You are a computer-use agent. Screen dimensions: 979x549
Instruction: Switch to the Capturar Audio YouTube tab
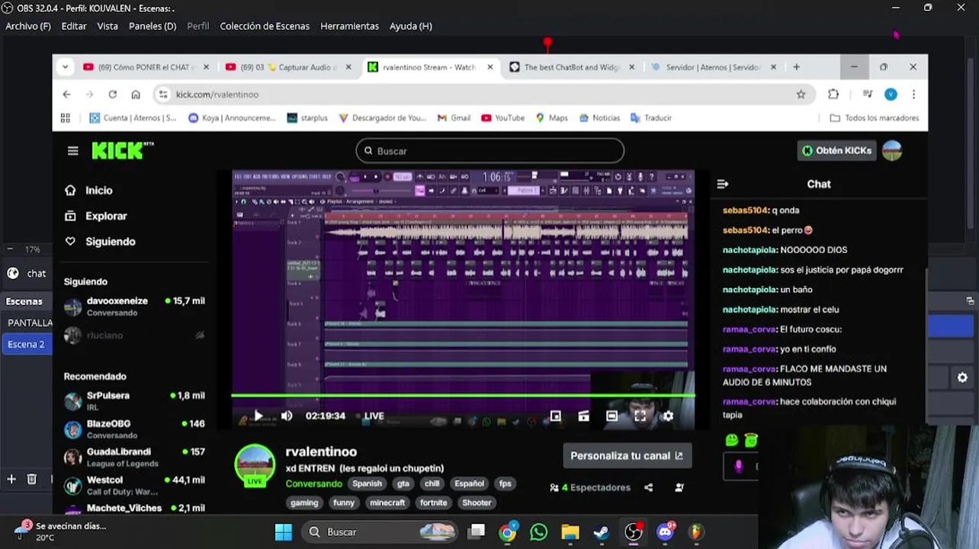point(288,67)
